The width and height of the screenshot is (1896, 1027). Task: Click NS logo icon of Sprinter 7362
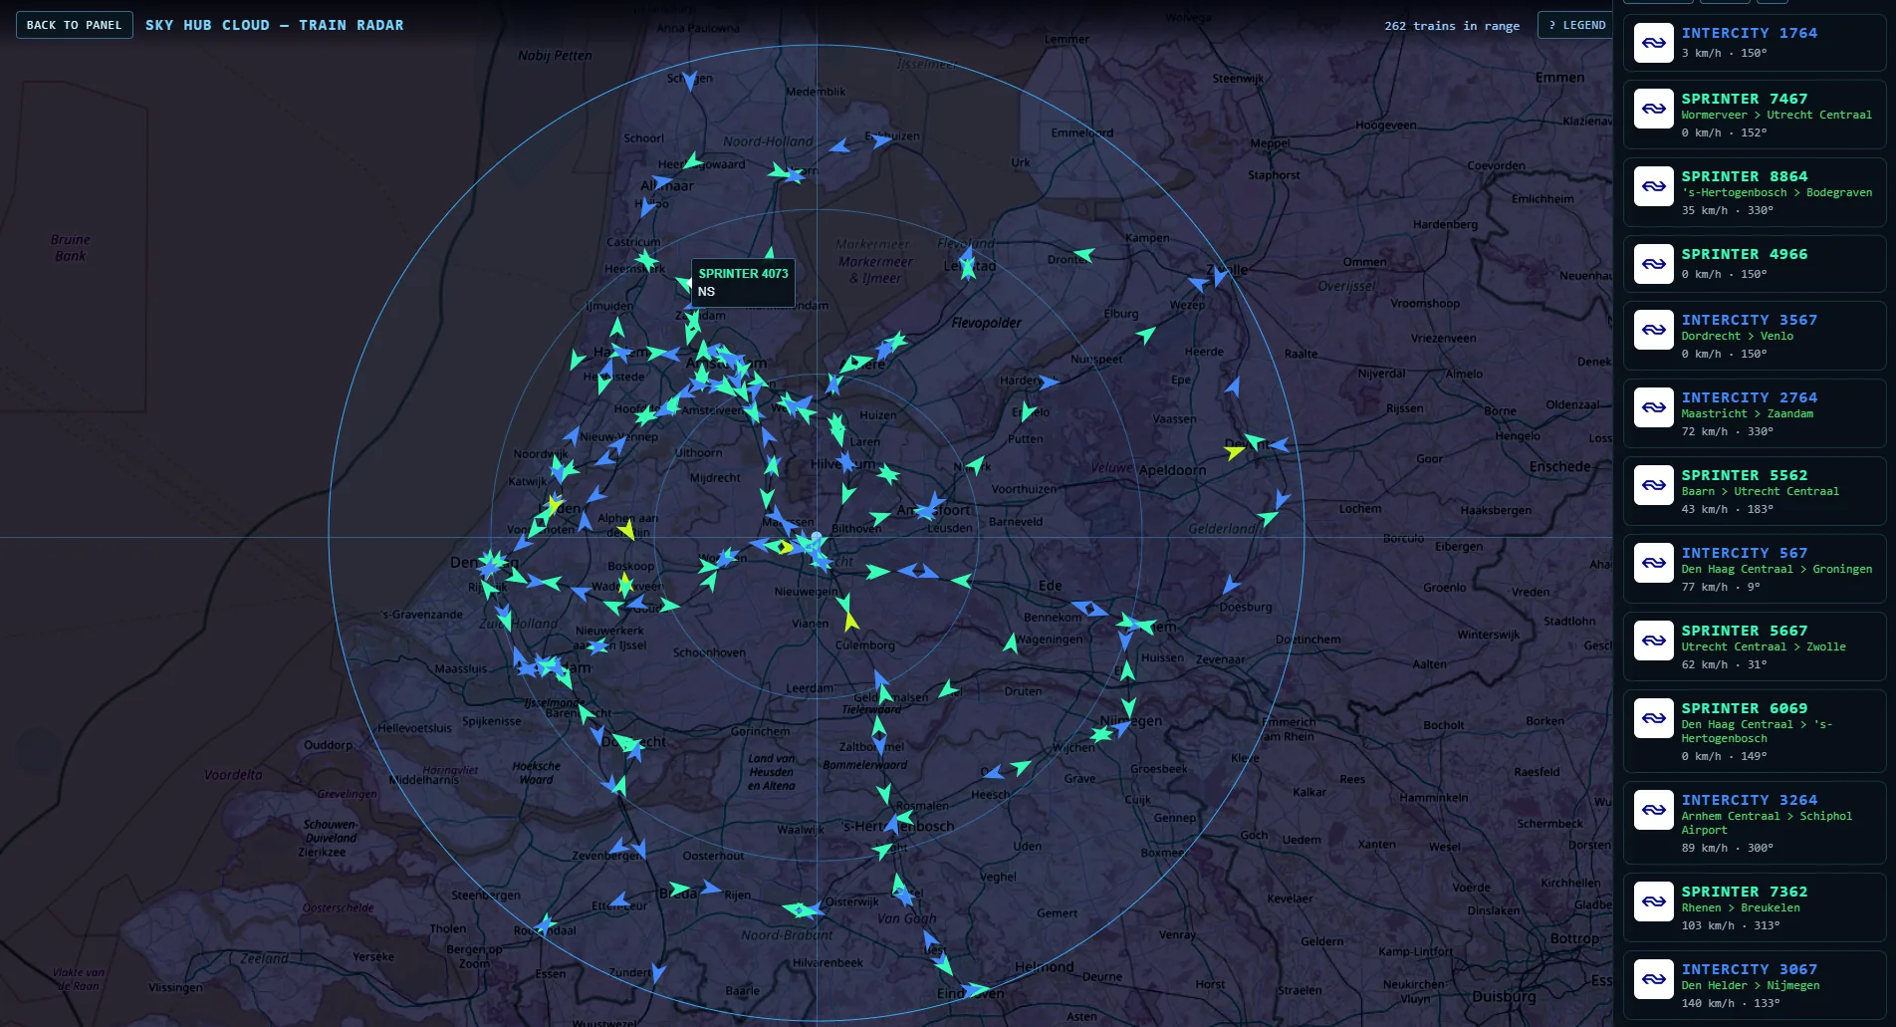click(1654, 901)
